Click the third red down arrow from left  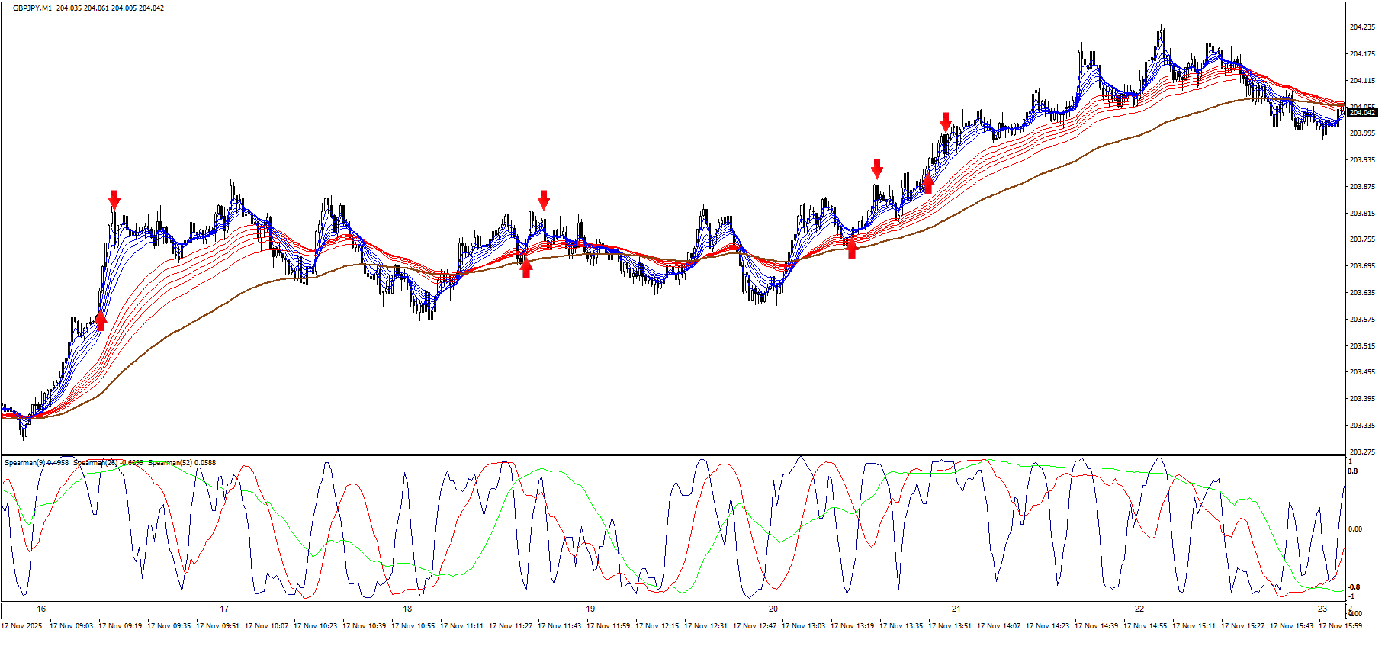pyautogui.click(x=877, y=169)
